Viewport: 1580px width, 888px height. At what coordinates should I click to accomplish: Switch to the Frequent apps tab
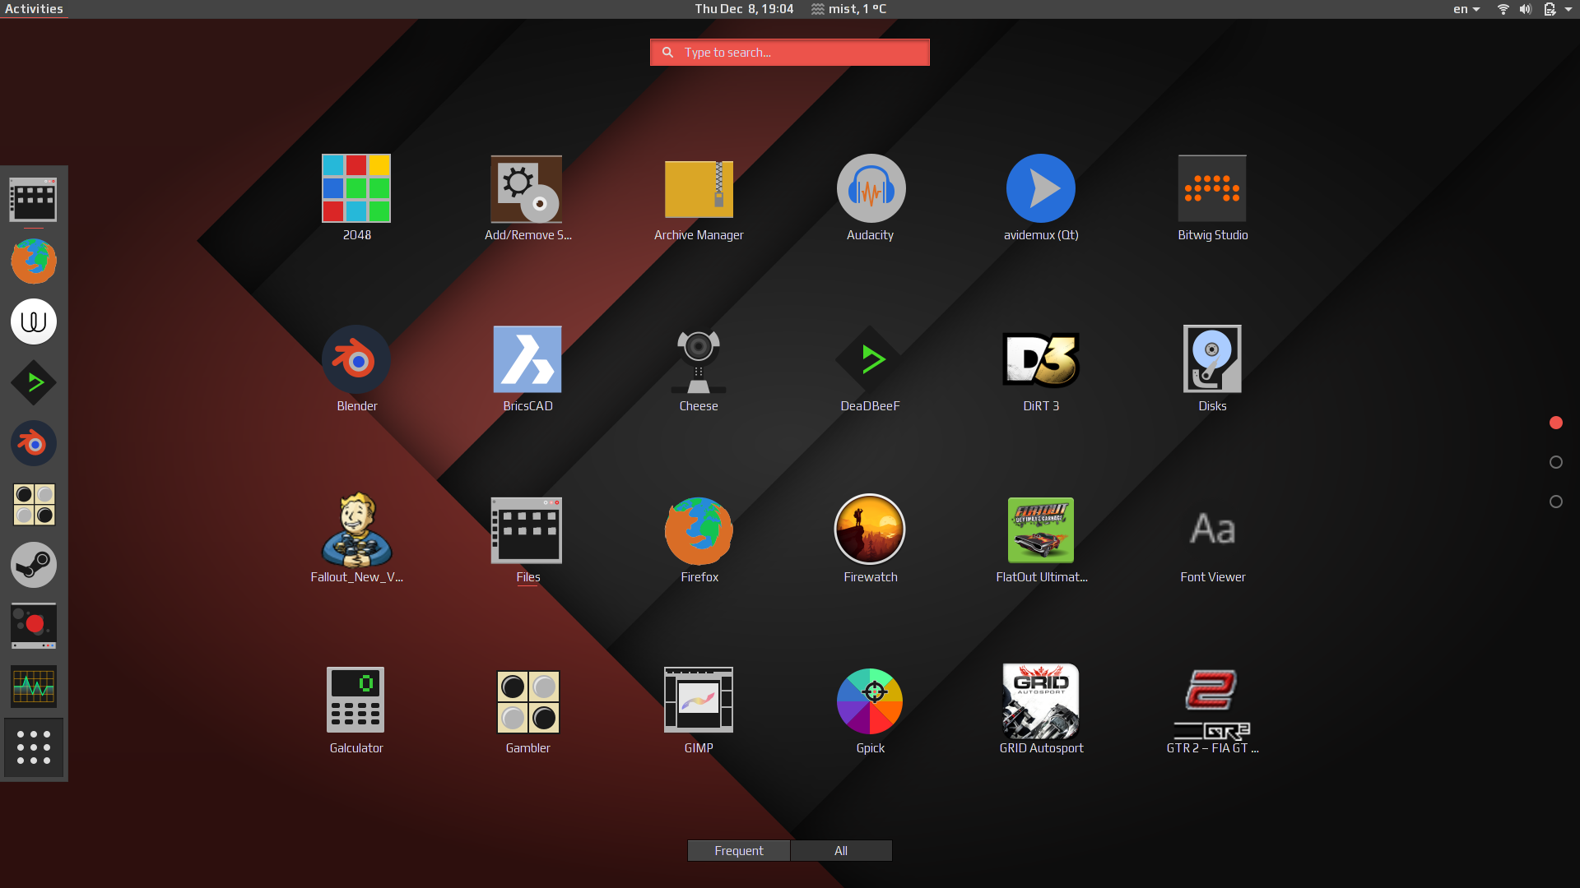(739, 851)
